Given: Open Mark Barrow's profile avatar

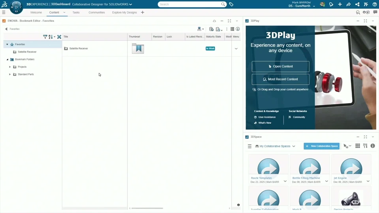Looking at the screenshot, I should click(x=322, y=4).
